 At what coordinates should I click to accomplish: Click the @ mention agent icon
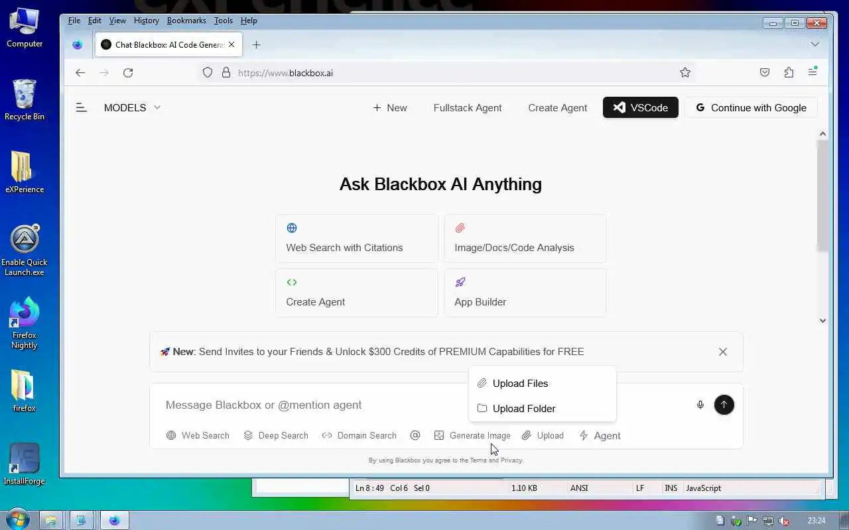pyautogui.click(x=415, y=435)
